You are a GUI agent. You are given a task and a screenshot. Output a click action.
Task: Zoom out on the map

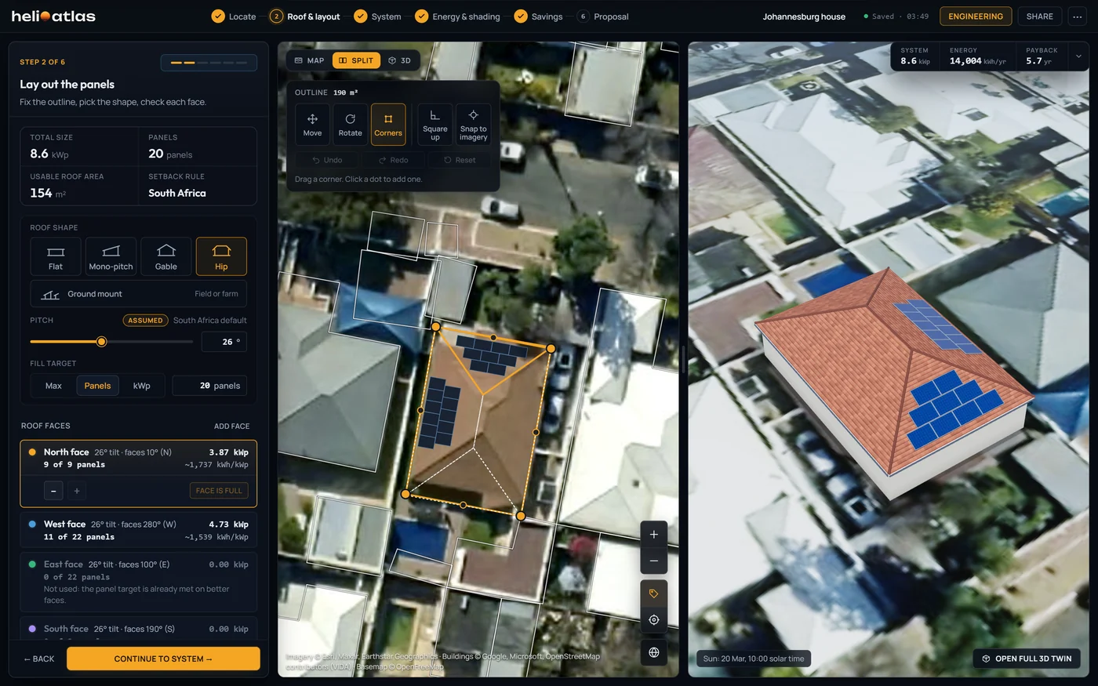654,561
